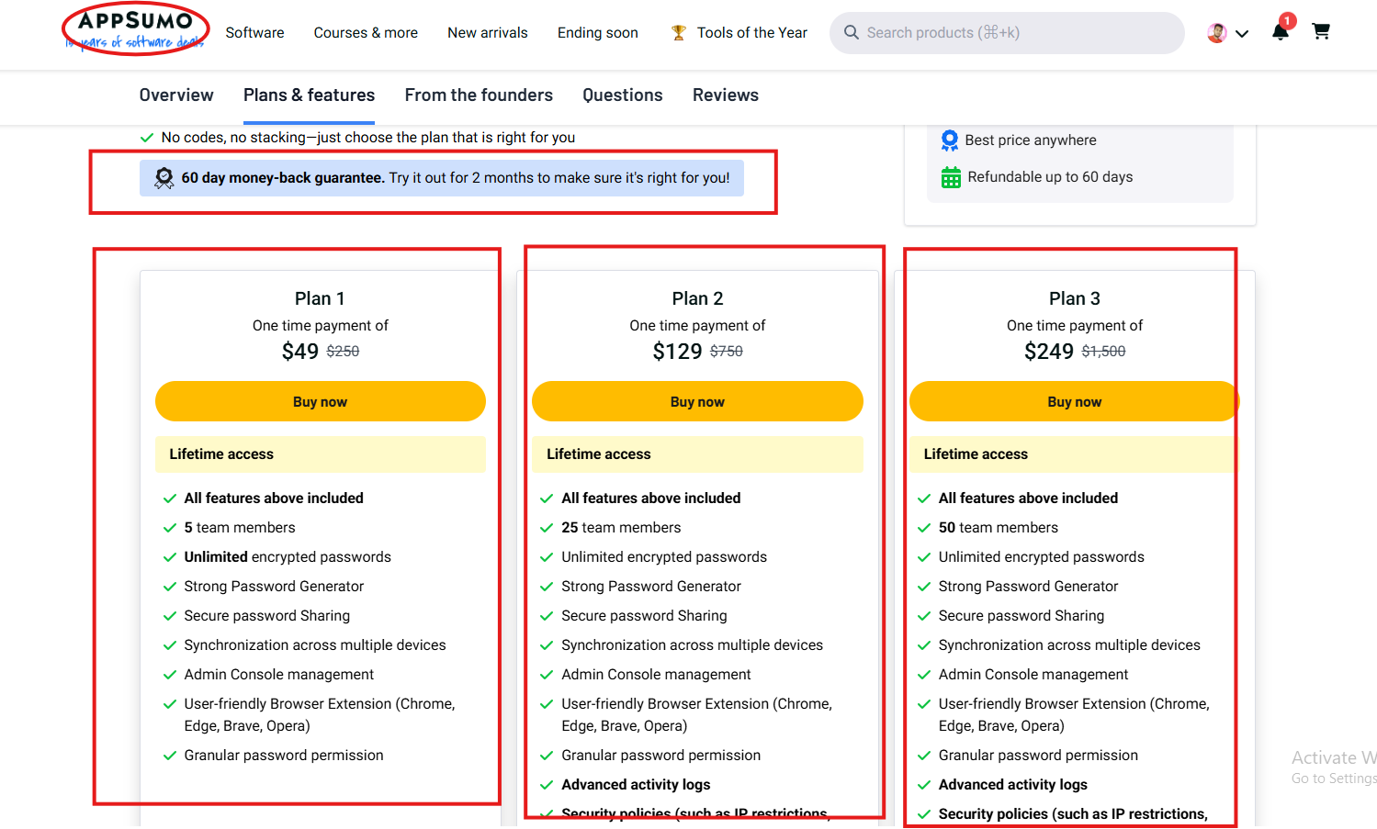Open Courses & more

coord(365,32)
